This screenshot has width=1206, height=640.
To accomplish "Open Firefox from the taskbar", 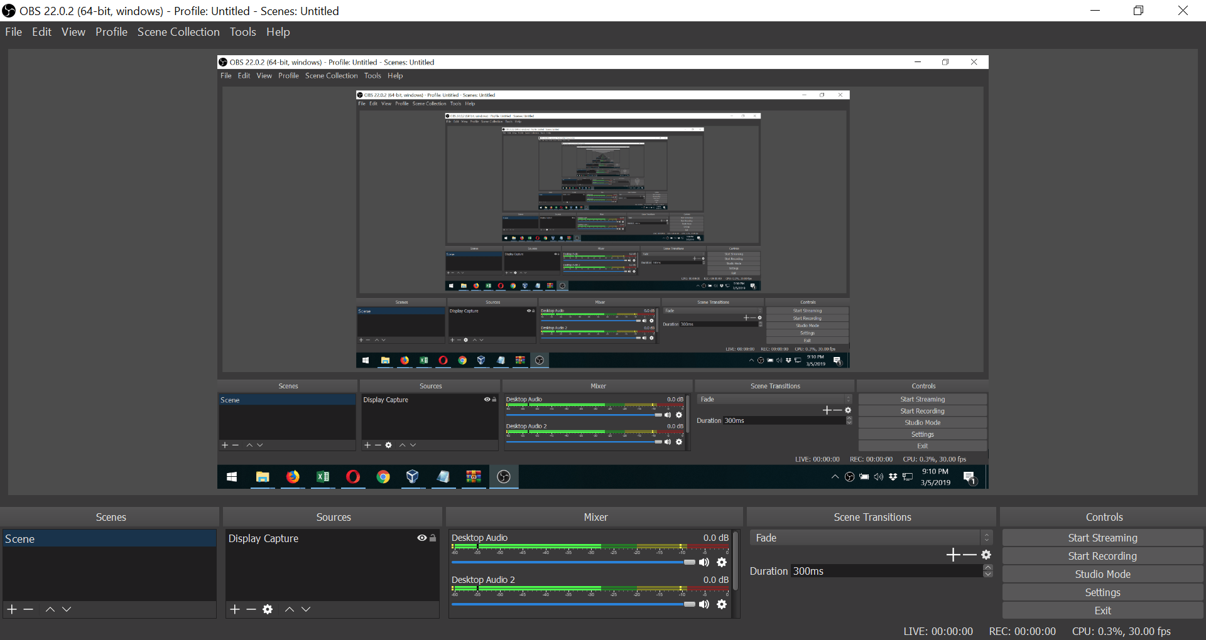I will (293, 477).
